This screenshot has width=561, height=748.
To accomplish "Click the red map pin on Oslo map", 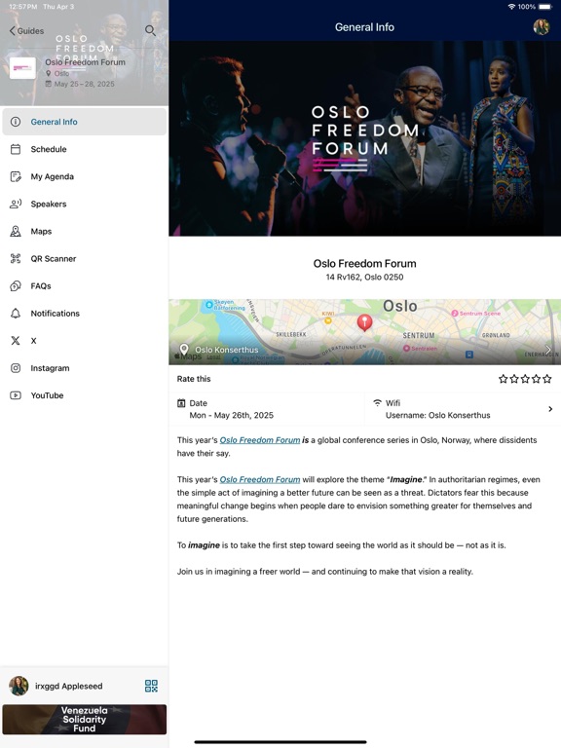I will (x=365, y=322).
